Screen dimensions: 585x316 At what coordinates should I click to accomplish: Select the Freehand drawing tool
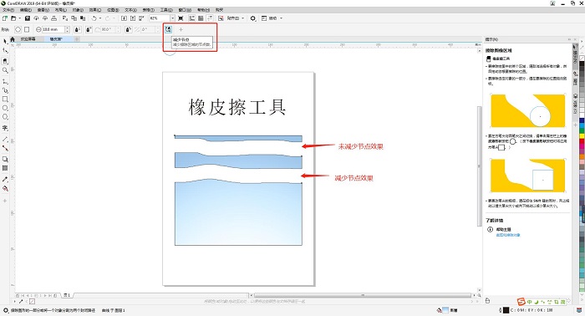coord(5,81)
